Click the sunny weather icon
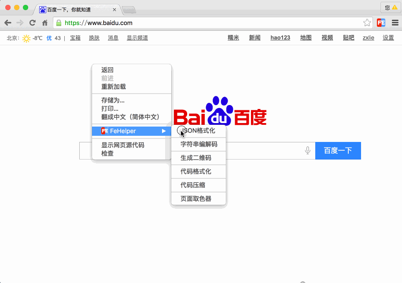 [x=26, y=38]
